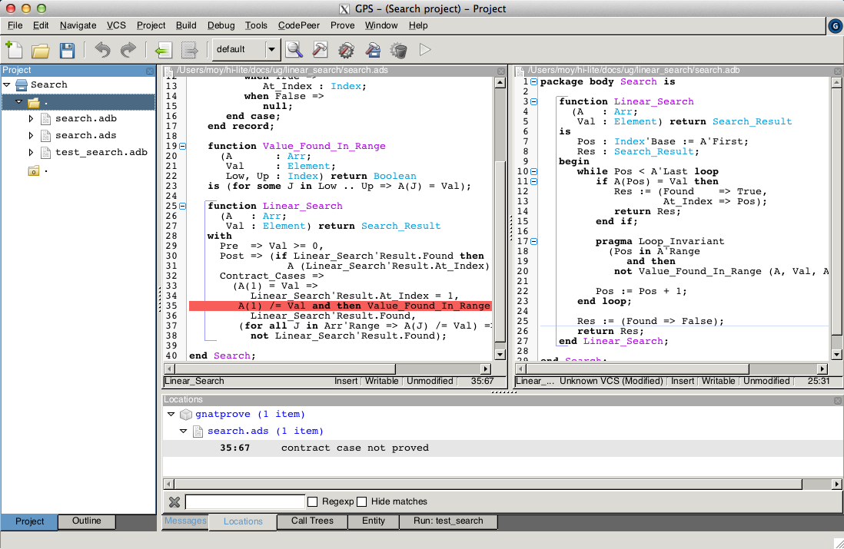The image size is (844, 549).
Task: Click the search.ads file icon in Project tree
Action: [x=46, y=135]
